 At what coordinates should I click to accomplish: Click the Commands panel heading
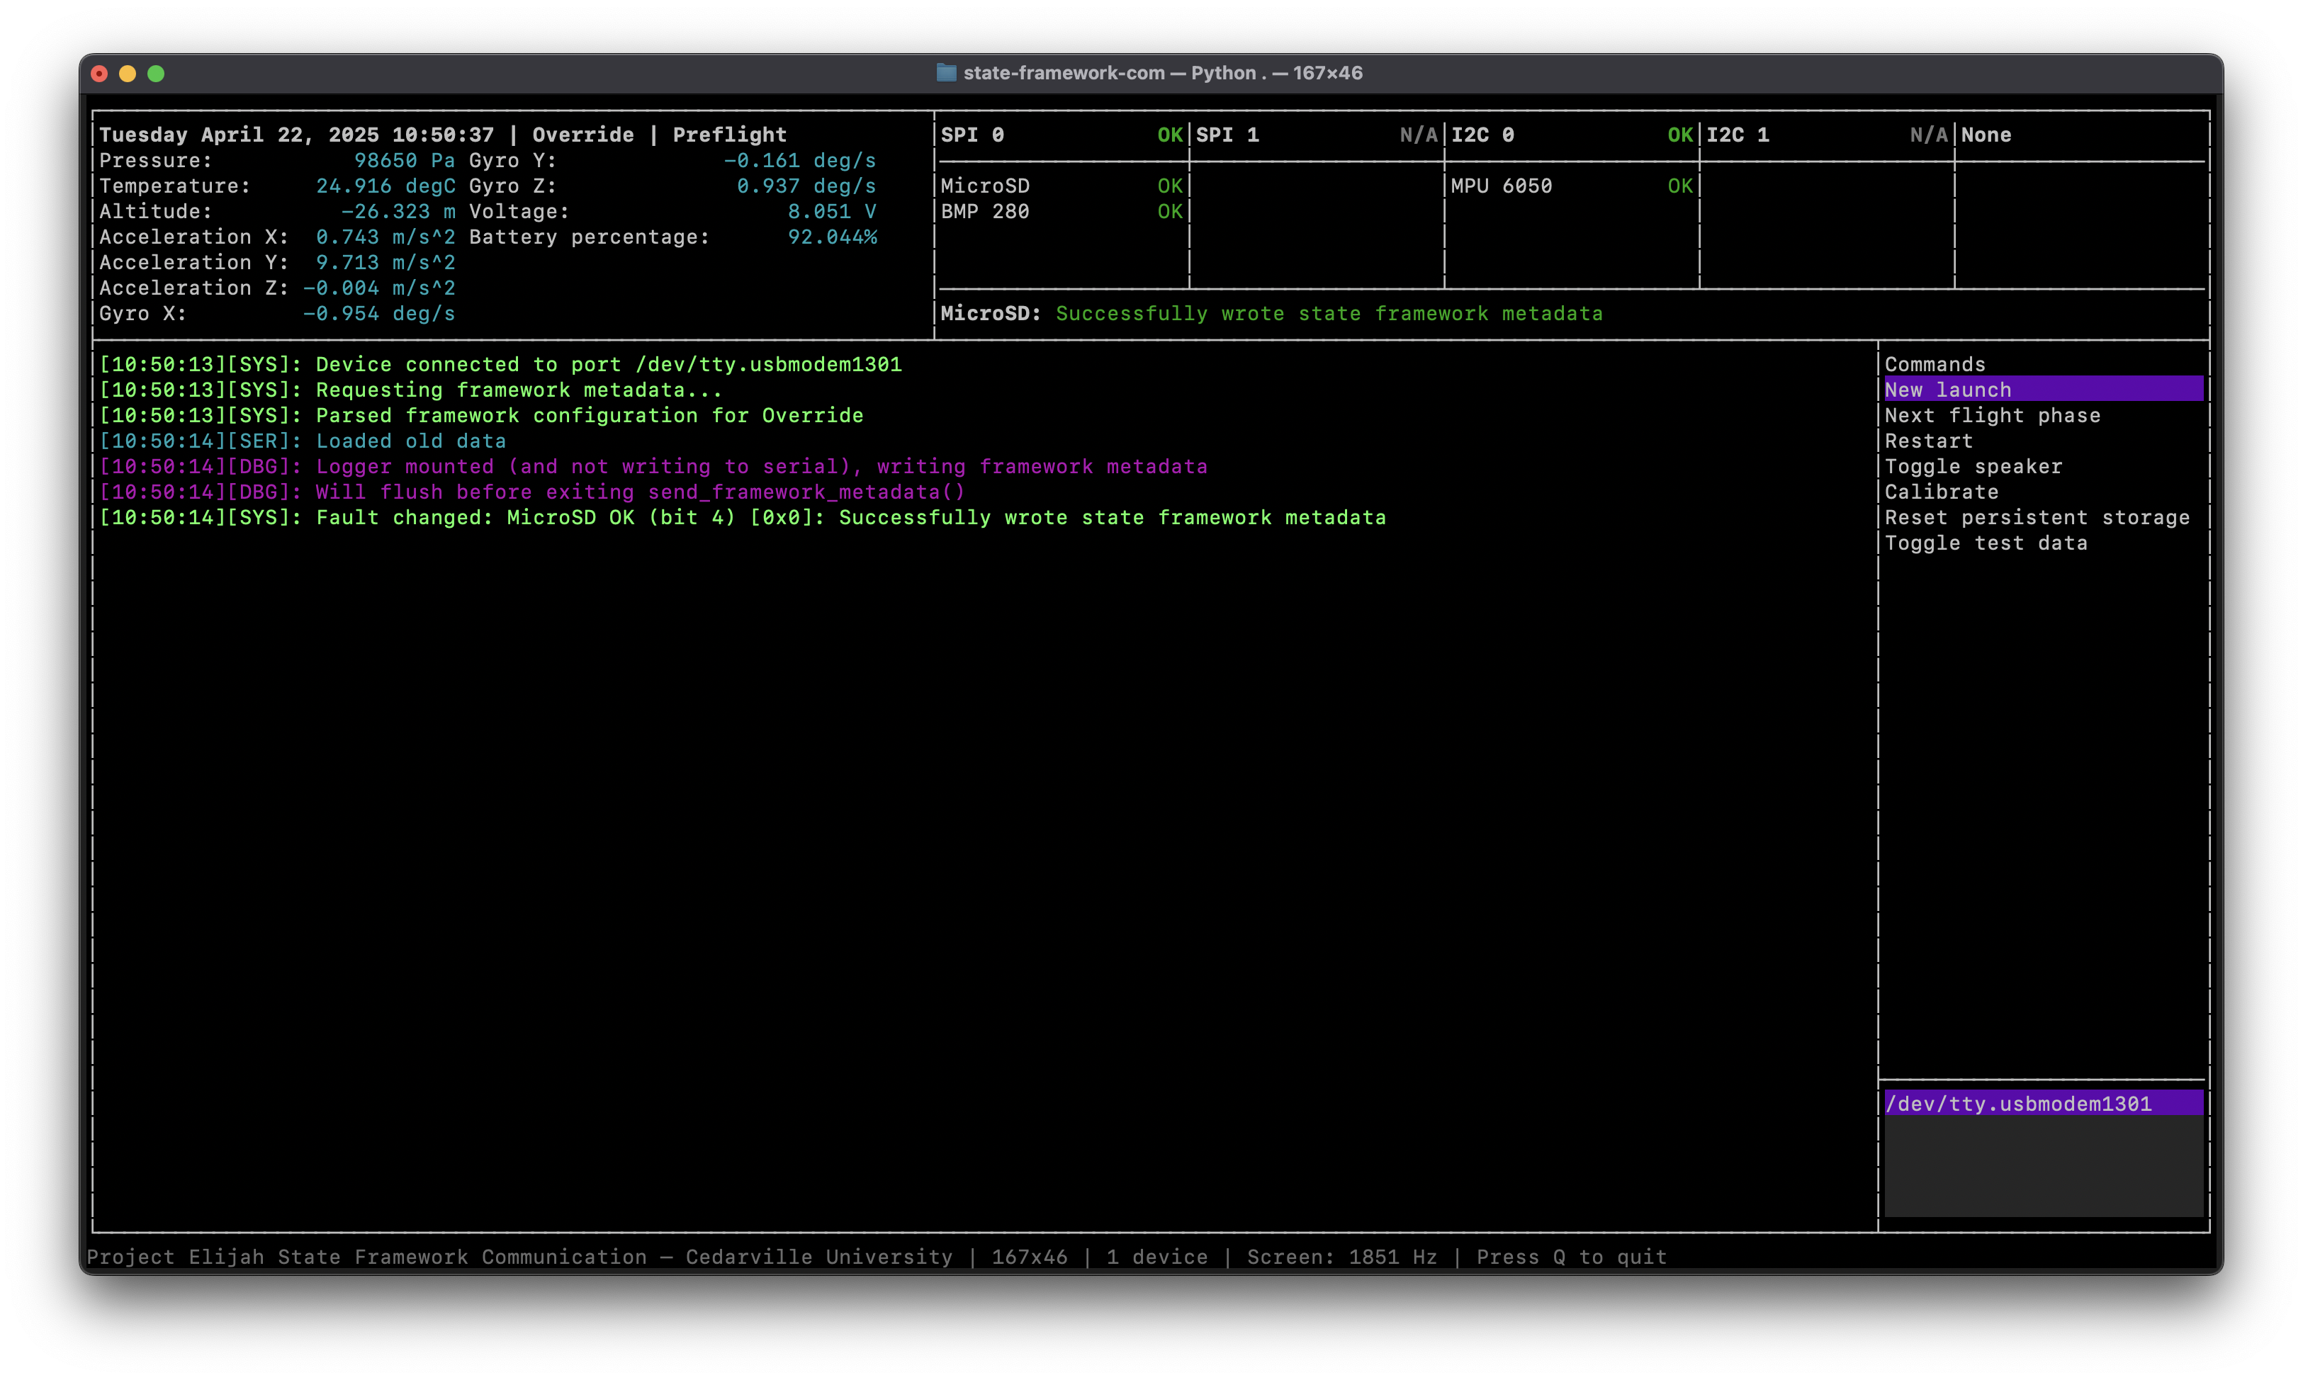point(1935,365)
